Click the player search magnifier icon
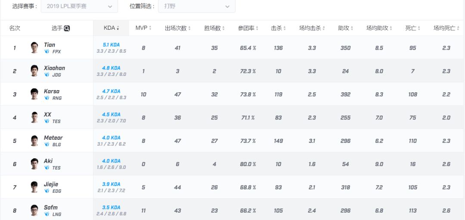The width and height of the screenshot is (465, 220). 67,28
